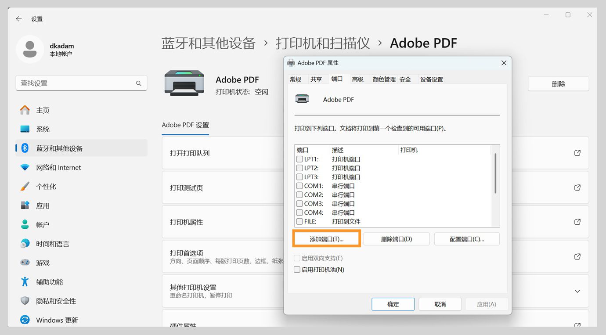Switch to the 高级 tab
This screenshot has height=335, width=606.
point(358,79)
